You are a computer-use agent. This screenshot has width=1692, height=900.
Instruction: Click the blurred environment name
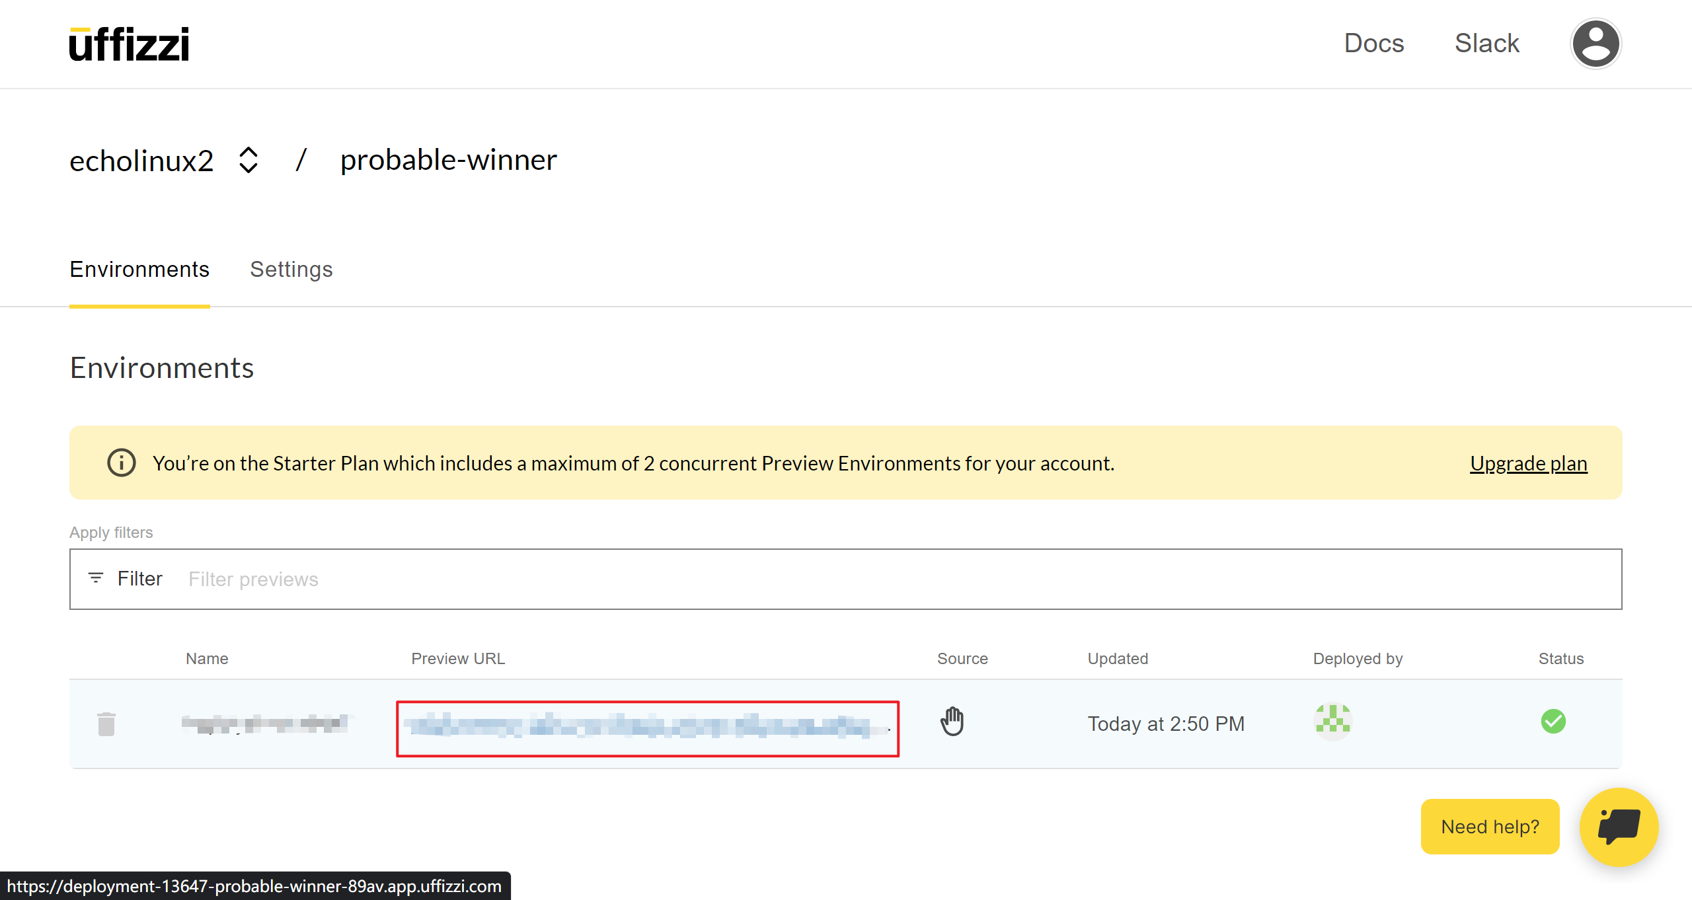pos(264,724)
